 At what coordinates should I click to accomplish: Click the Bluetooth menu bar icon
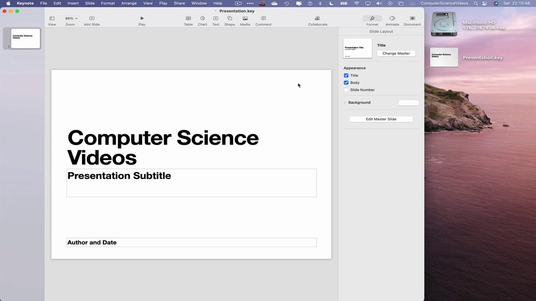point(320,3)
